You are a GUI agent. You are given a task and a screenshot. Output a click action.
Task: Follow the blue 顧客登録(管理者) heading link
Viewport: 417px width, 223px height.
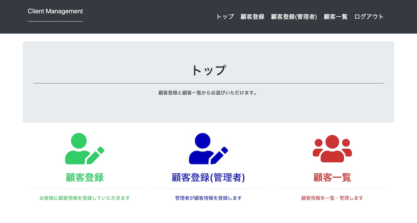[x=209, y=178]
